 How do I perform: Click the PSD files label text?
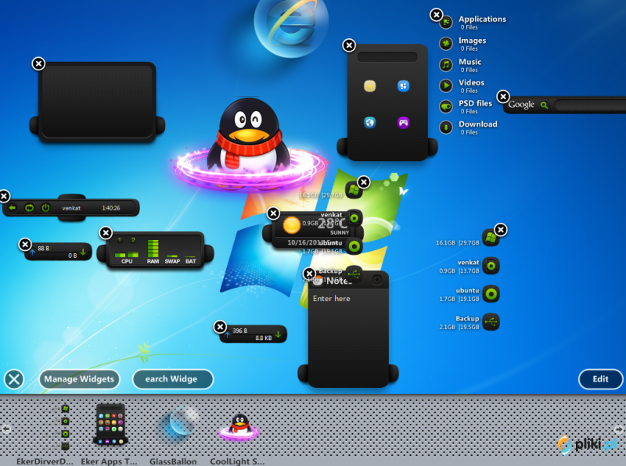point(475,103)
